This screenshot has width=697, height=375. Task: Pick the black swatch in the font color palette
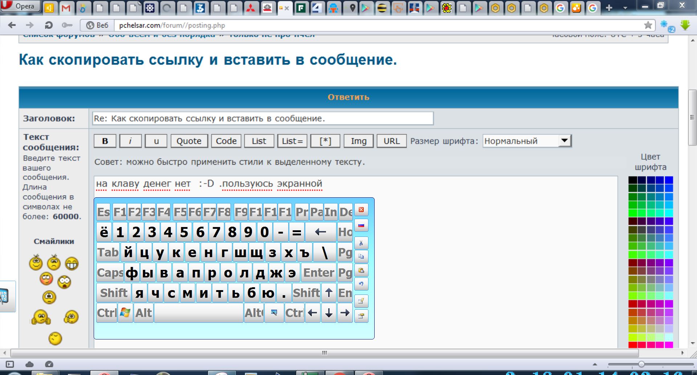[x=632, y=180]
